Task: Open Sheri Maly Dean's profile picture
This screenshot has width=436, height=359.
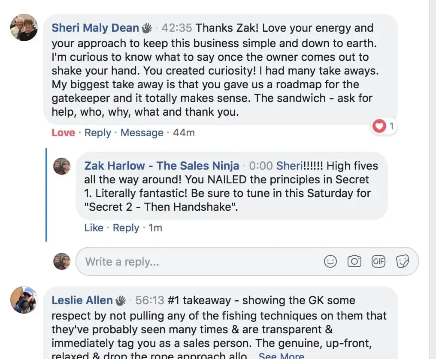Action: 24,27
